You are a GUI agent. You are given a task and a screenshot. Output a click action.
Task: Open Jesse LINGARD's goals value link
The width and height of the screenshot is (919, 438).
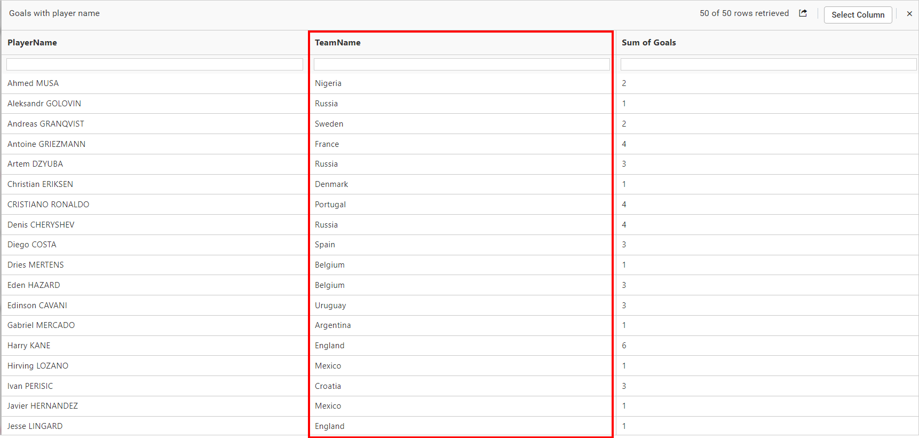[623, 426]
